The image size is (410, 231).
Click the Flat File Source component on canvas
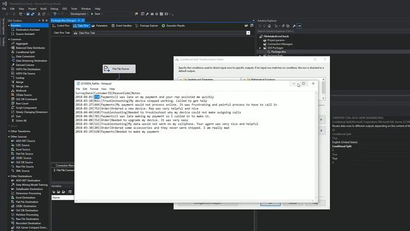click(119, 69)
